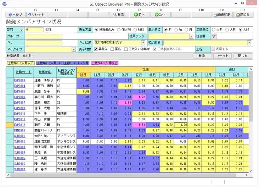This screenshot has width=259, height=187.
Task: Enable the 匿名 checkbox
Action: click(x=111, y=49)
